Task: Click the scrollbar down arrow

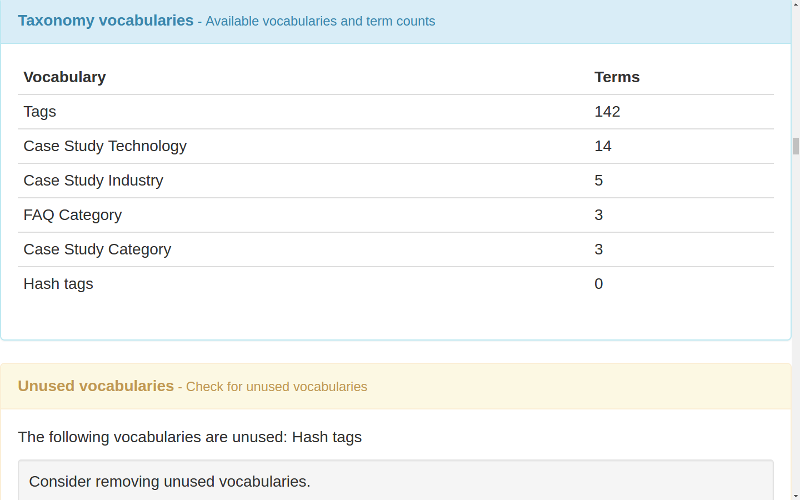Action: coord(796,496)
